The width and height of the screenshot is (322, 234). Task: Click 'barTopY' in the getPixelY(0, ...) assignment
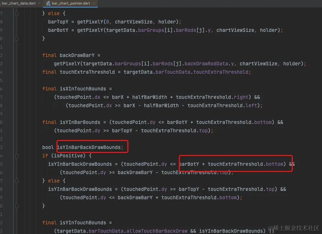(x=58, y=22)
